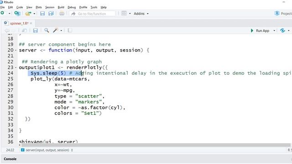Open the New File dropdown arrow

click(x=9, y=14)
